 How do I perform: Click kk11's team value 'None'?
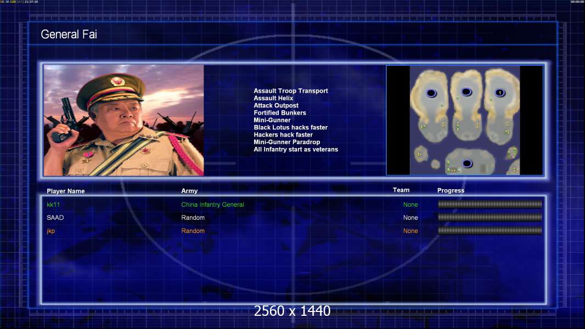410,205
